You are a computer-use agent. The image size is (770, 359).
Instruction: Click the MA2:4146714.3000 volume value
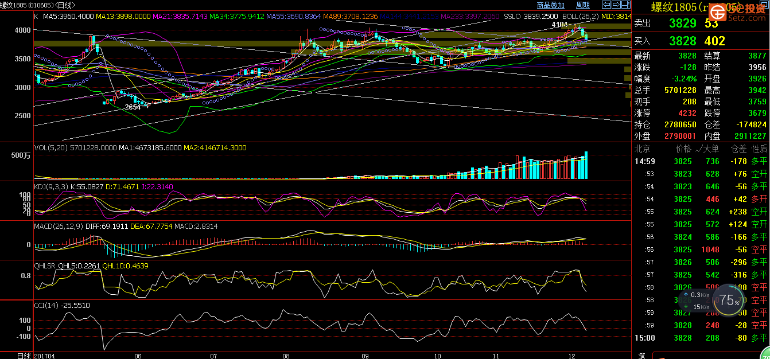[215, 147]
